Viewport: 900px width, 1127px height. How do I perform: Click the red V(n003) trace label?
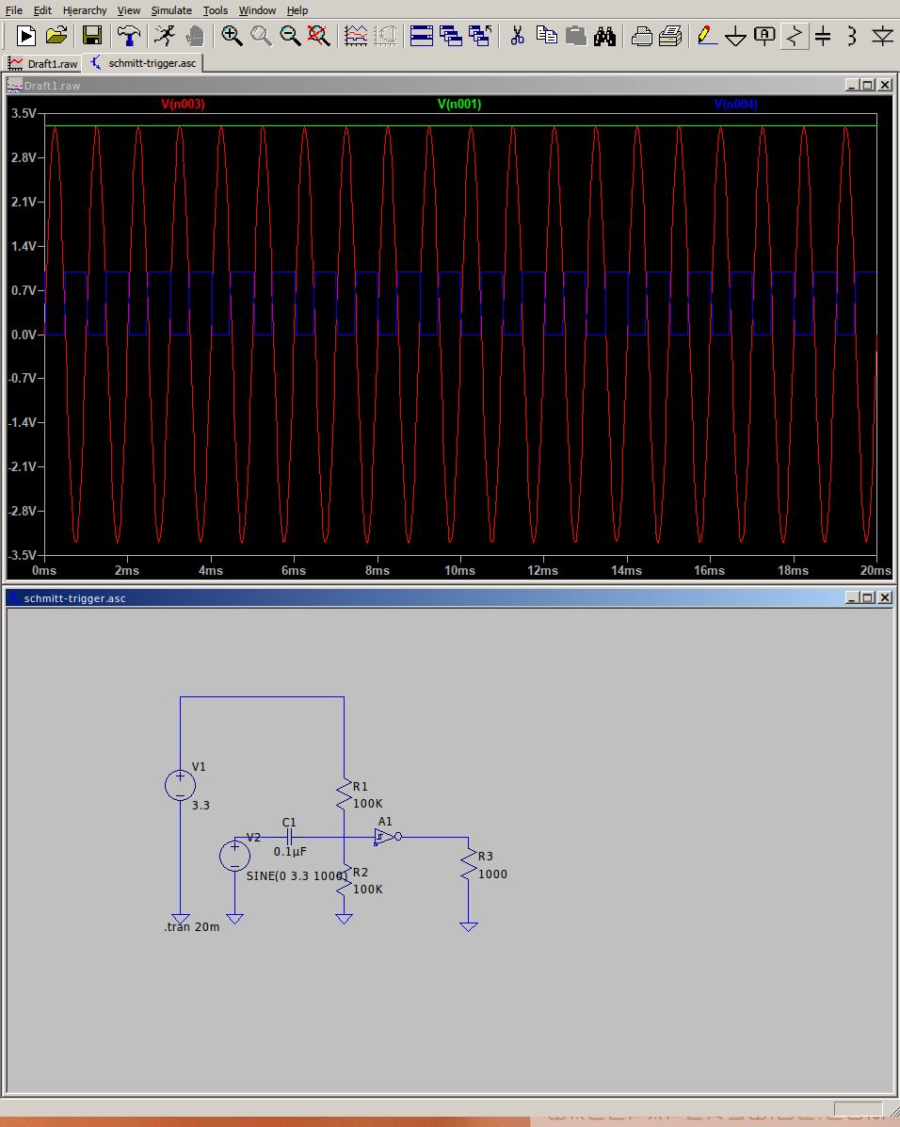tap(184, 105)
